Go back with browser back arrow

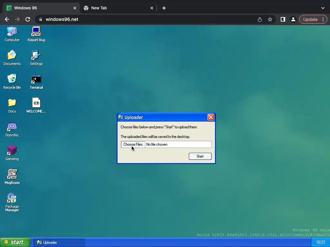click(x=7, y=19)
